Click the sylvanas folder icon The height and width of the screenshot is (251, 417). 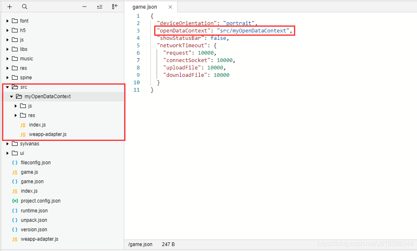tap(15, 144)
